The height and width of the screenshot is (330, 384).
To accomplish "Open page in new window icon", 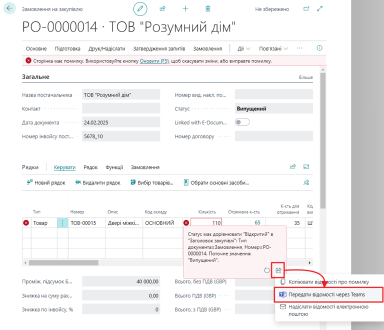I will pos(306,9).
